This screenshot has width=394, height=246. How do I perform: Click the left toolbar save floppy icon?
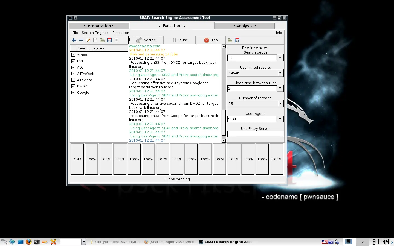click(x=109, y=40)
